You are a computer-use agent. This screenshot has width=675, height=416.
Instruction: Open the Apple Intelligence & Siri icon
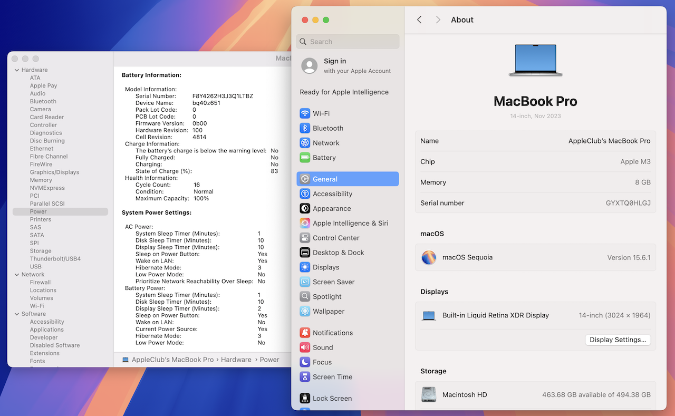(305, 223)
